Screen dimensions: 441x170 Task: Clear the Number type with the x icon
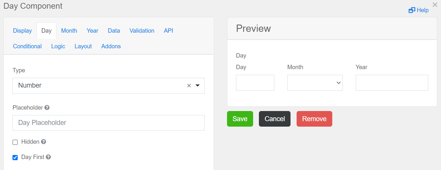[x=189, y=86]
